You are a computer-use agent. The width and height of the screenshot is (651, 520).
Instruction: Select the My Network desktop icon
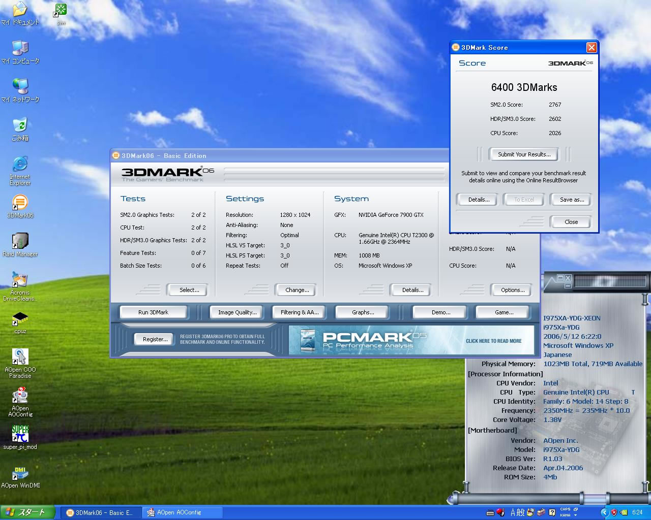click(20, 91)
